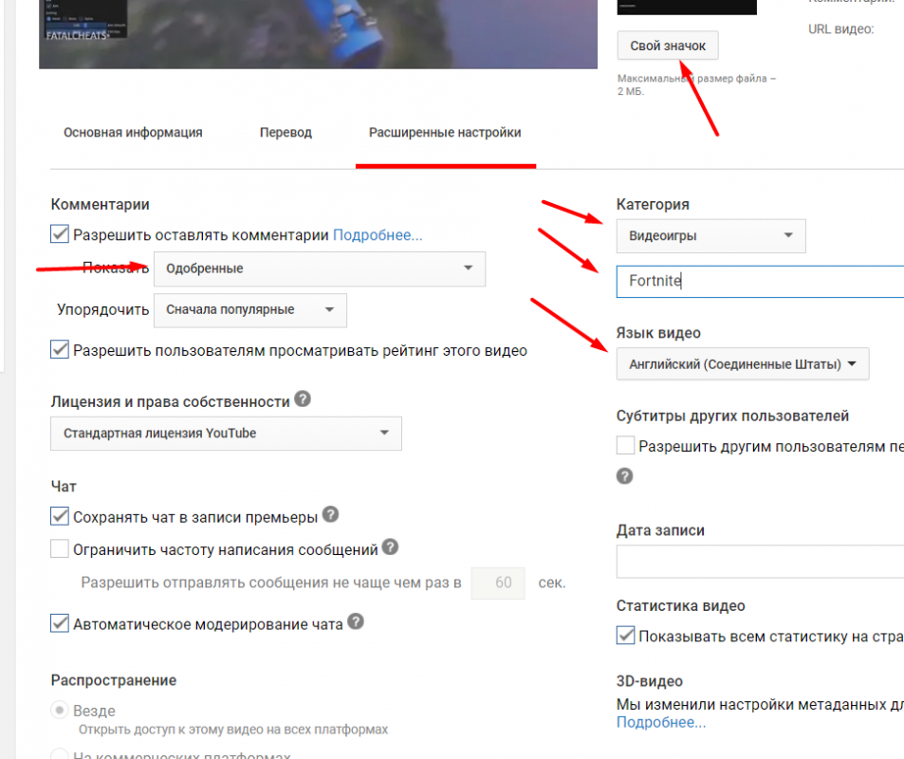Click the game title field containing 'Fortnite'

[760, 282]
